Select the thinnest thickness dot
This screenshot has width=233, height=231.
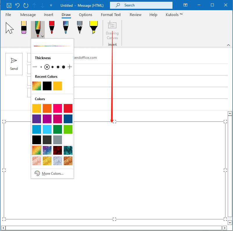[x=41, y=67]
